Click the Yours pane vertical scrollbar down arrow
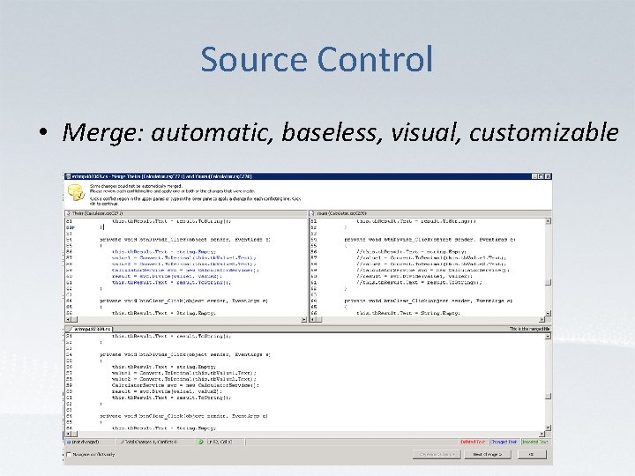The width and height of the screenshot is (635, 476). (548, 313)
